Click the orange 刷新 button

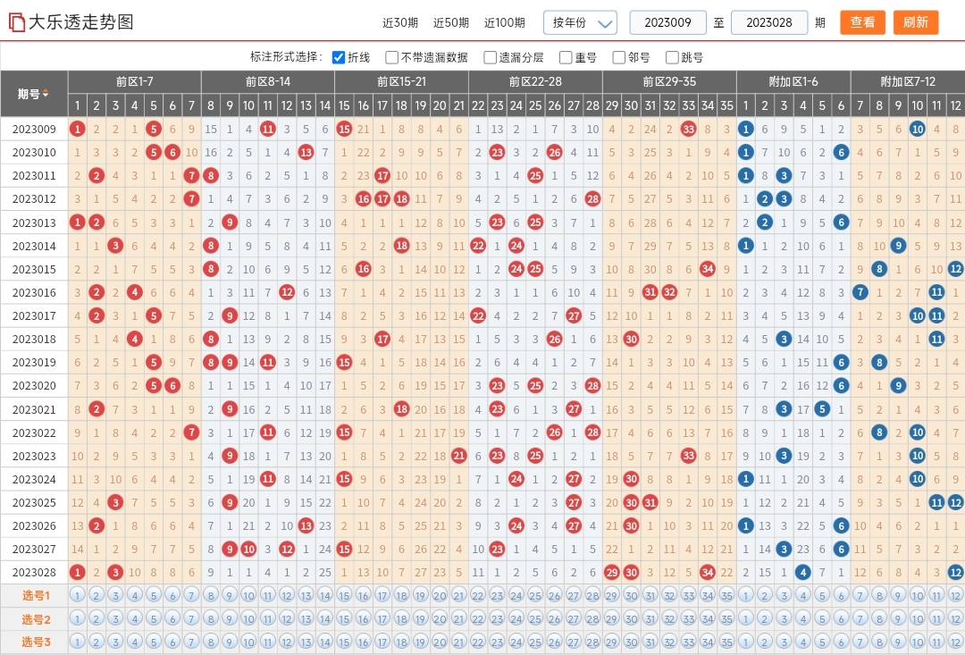(x=916, y=22)
